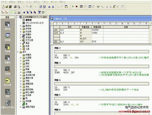Image resolution: width=152 pixels, height=115 pixels.
Task: Open project with the folder toolbar icon
Action: coord(7,7)
